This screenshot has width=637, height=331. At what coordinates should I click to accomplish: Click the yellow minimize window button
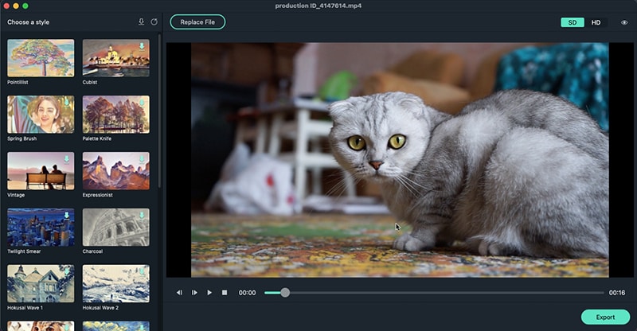[16, 6]
